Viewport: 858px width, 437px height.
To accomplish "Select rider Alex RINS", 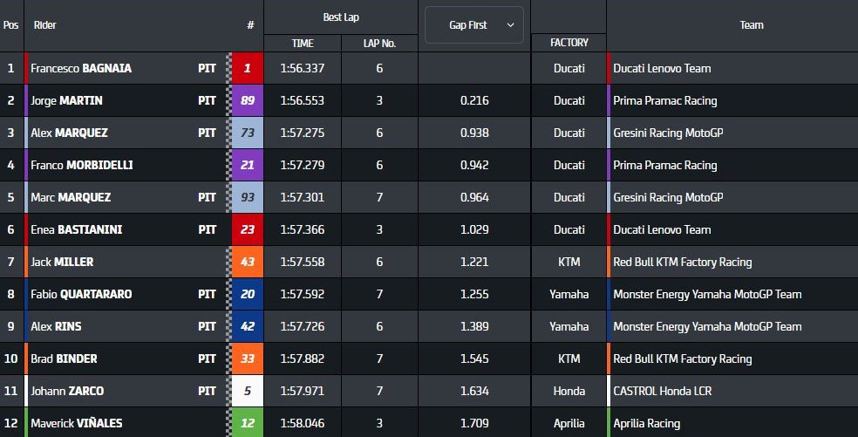I will [x=56, y=327].
